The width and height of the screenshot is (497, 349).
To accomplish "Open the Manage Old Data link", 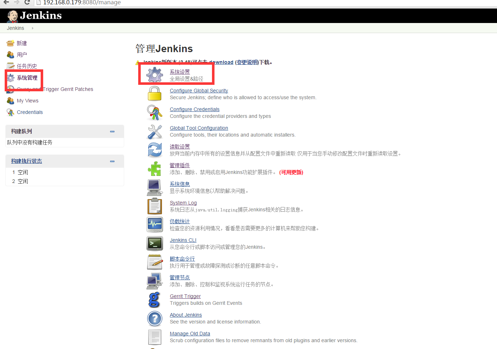I will pos(190,334).
